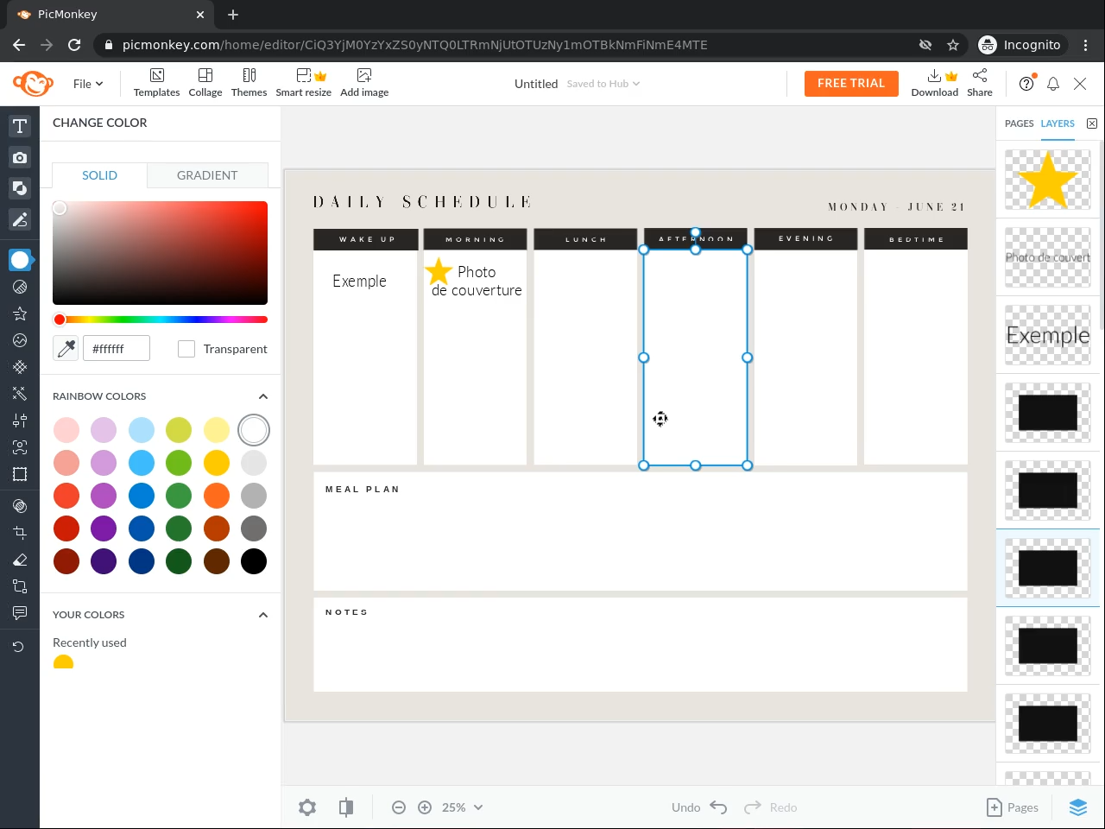Click the eyedropper color picker icon
The height and width of the screenshot is (829, 1105).
(66, 348)
